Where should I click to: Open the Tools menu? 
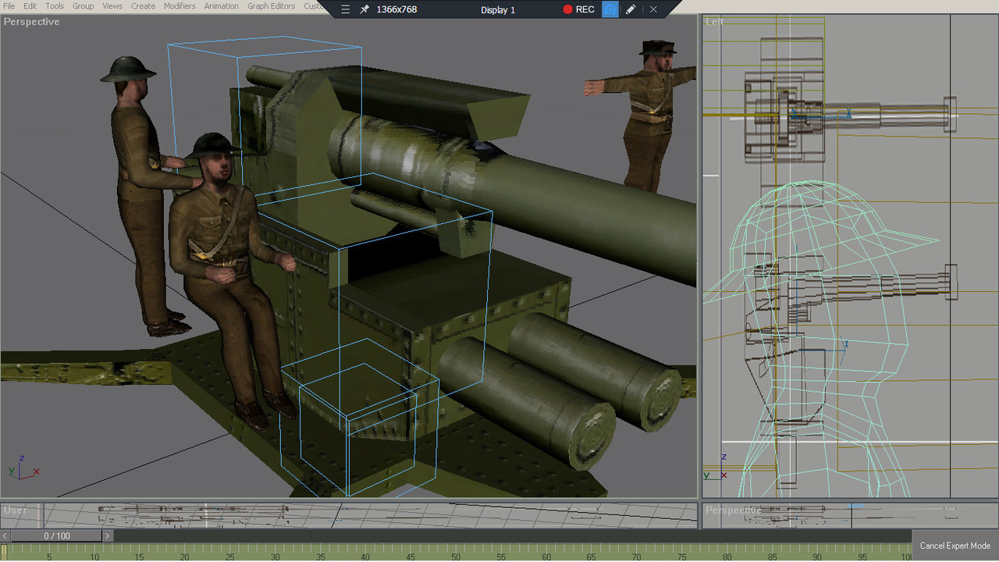55,6
